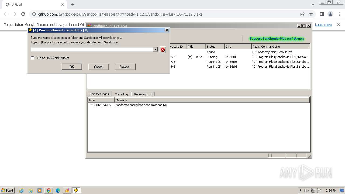Image resolution: width=345 pixels, height=194 pixels.
Task: Select 'Sandboxie config has been reloaded (3)' message
Action: pyautogui.click(x=141, y=105)
